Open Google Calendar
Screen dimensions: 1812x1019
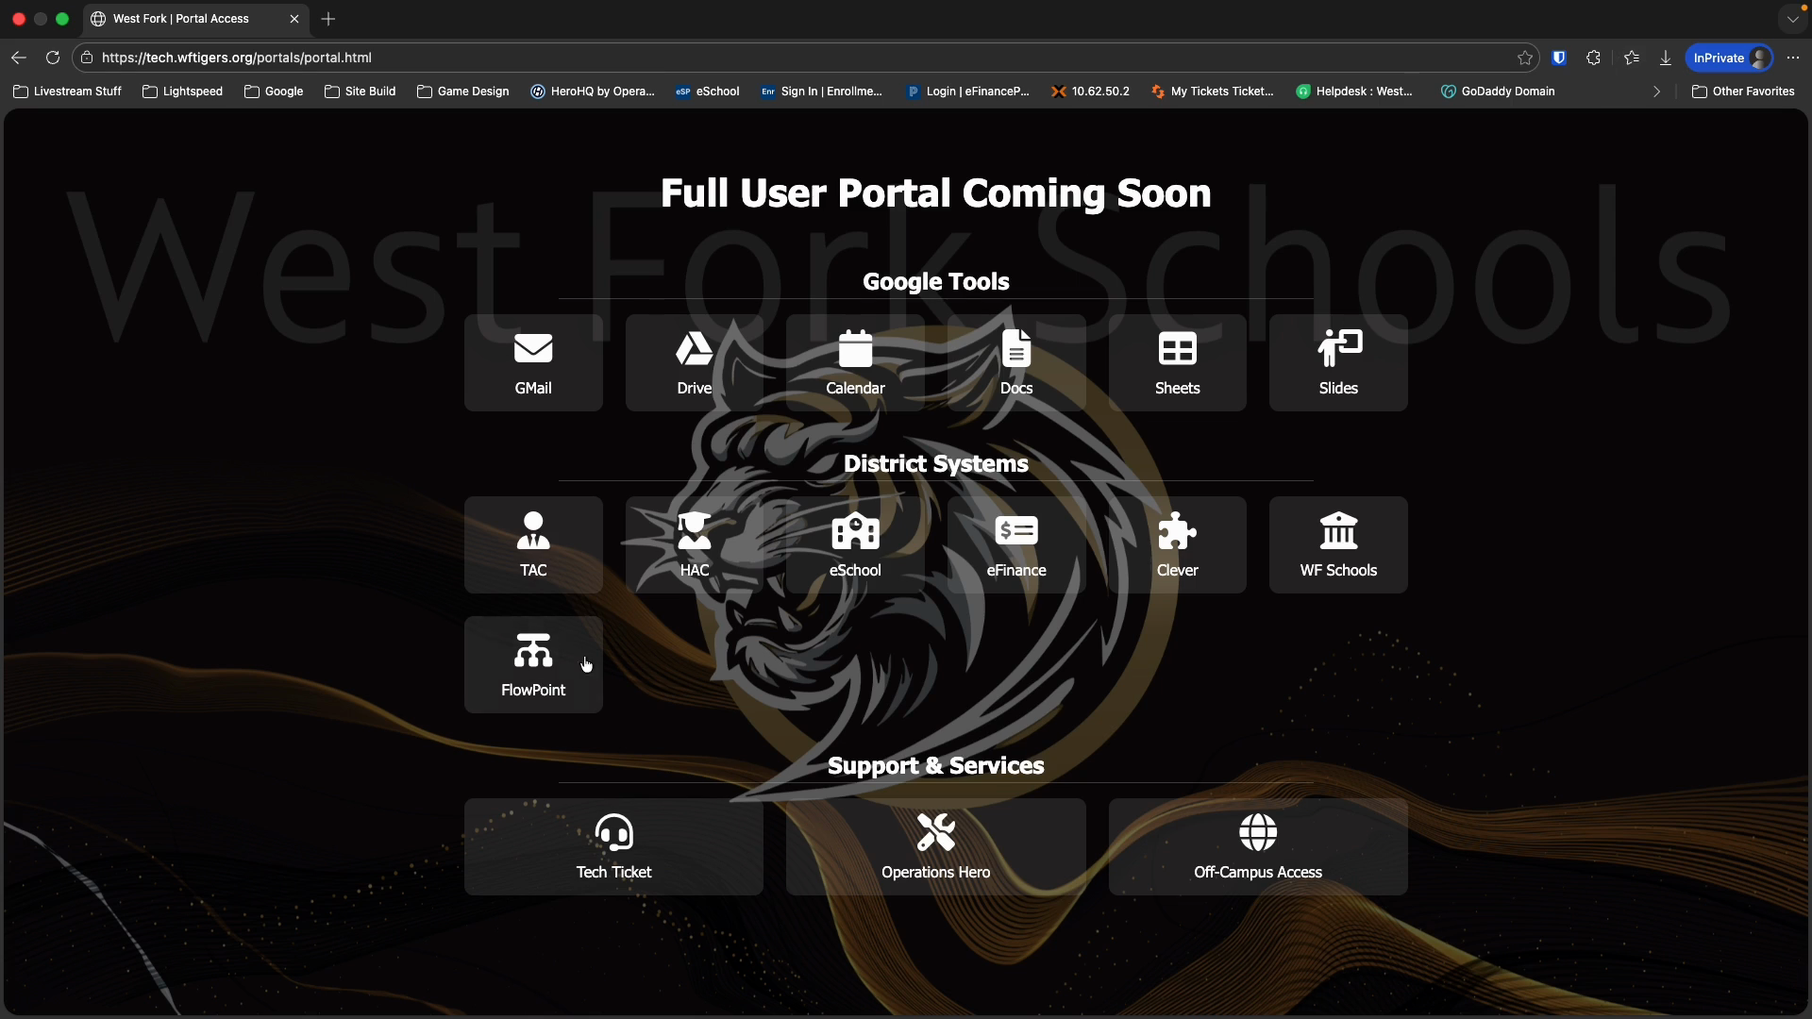[x=855, y=363]
